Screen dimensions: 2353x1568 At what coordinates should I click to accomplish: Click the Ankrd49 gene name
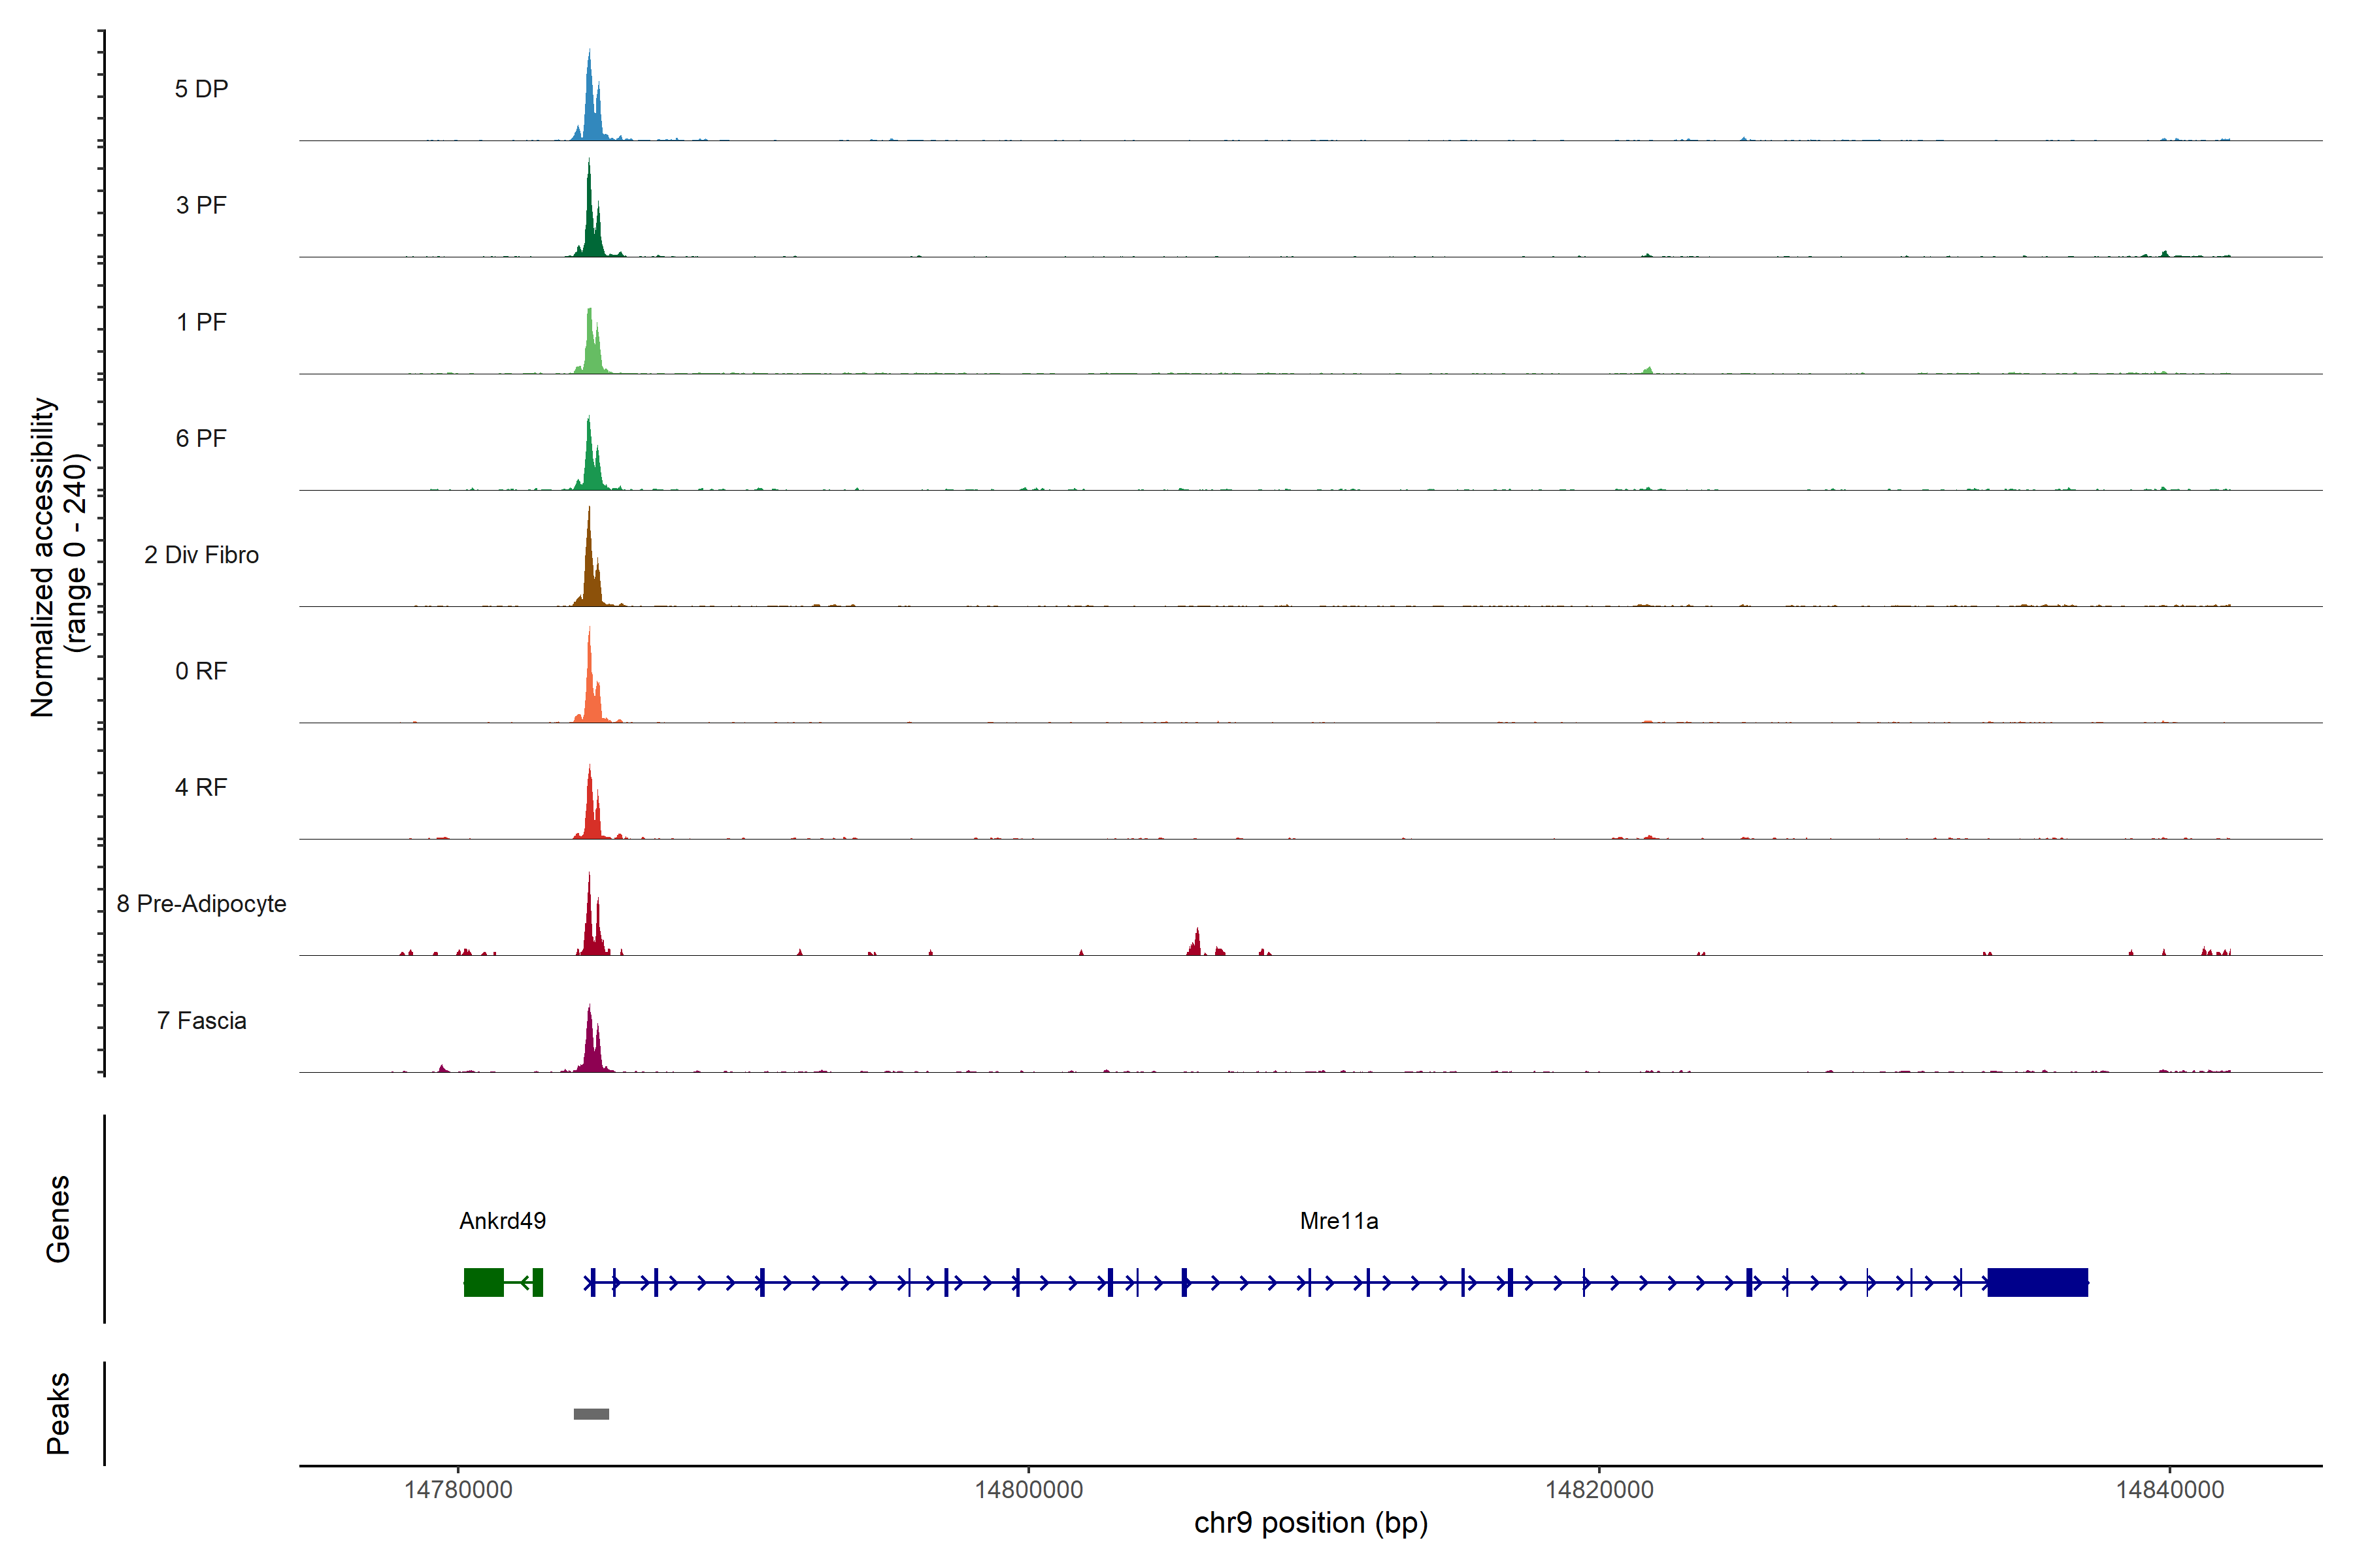502,1221
